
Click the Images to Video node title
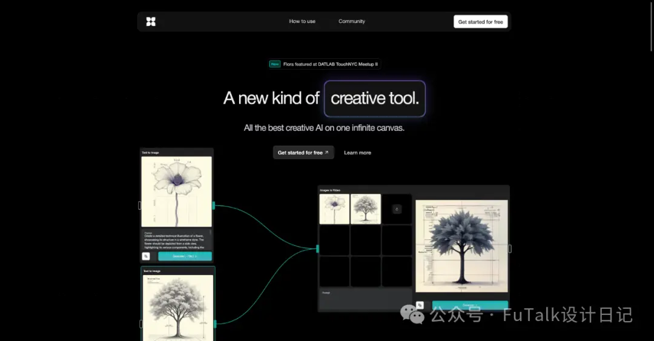click(330, 190)
